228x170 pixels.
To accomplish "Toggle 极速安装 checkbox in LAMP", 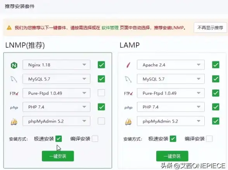I will 173,139.
